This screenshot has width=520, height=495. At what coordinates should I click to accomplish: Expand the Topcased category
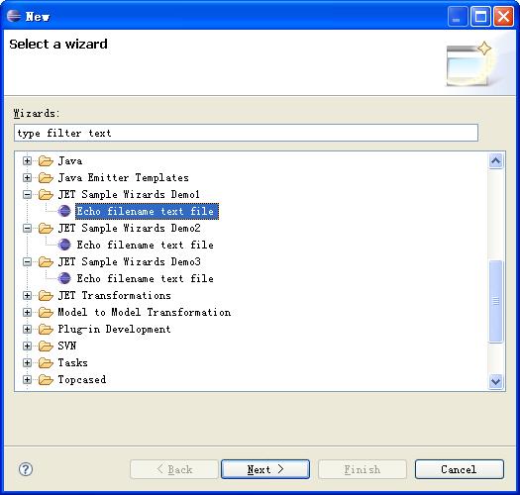tap(27, 379)
